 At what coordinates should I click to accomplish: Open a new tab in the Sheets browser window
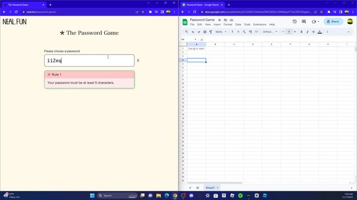(229, 5)
